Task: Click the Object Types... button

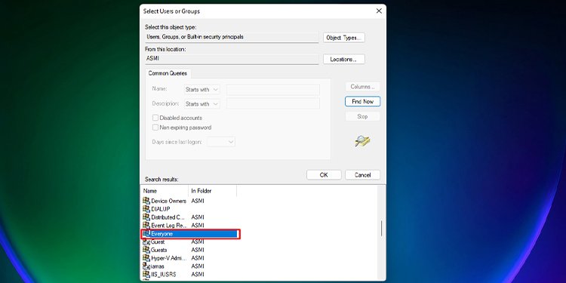Action: click(344, 38)
